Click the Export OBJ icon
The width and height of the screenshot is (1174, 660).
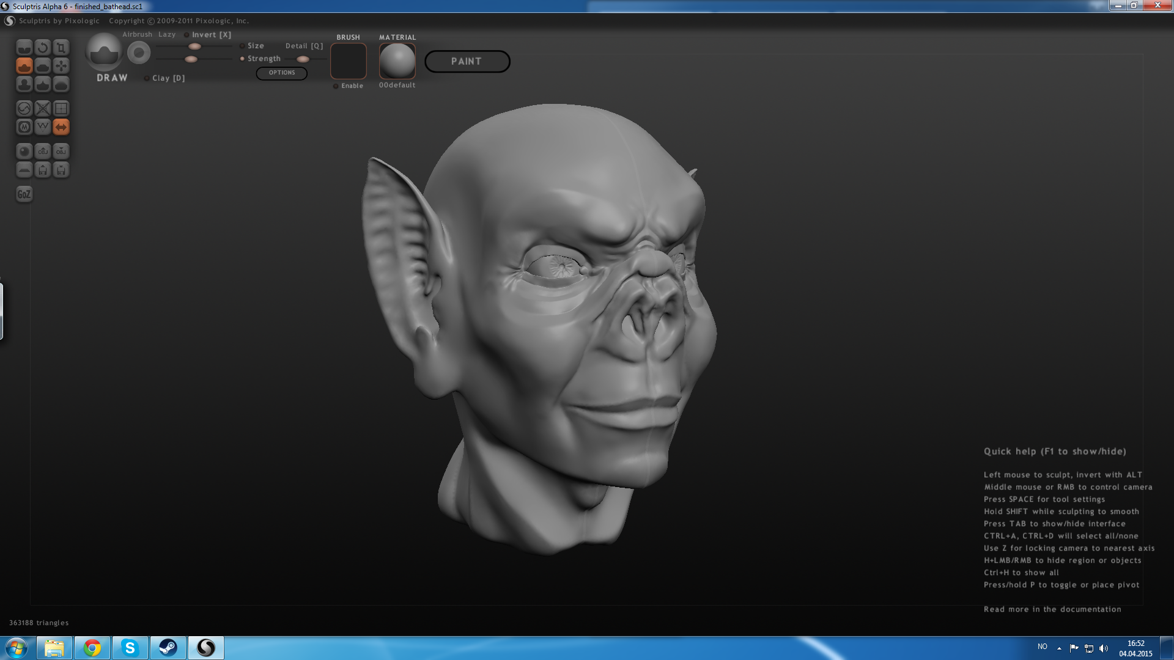pyautogui.click(x=61, y=152)
